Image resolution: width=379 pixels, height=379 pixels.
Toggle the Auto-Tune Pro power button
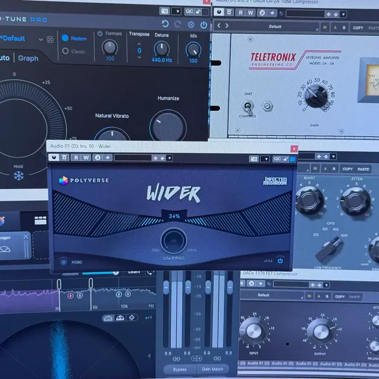[204, 24]
